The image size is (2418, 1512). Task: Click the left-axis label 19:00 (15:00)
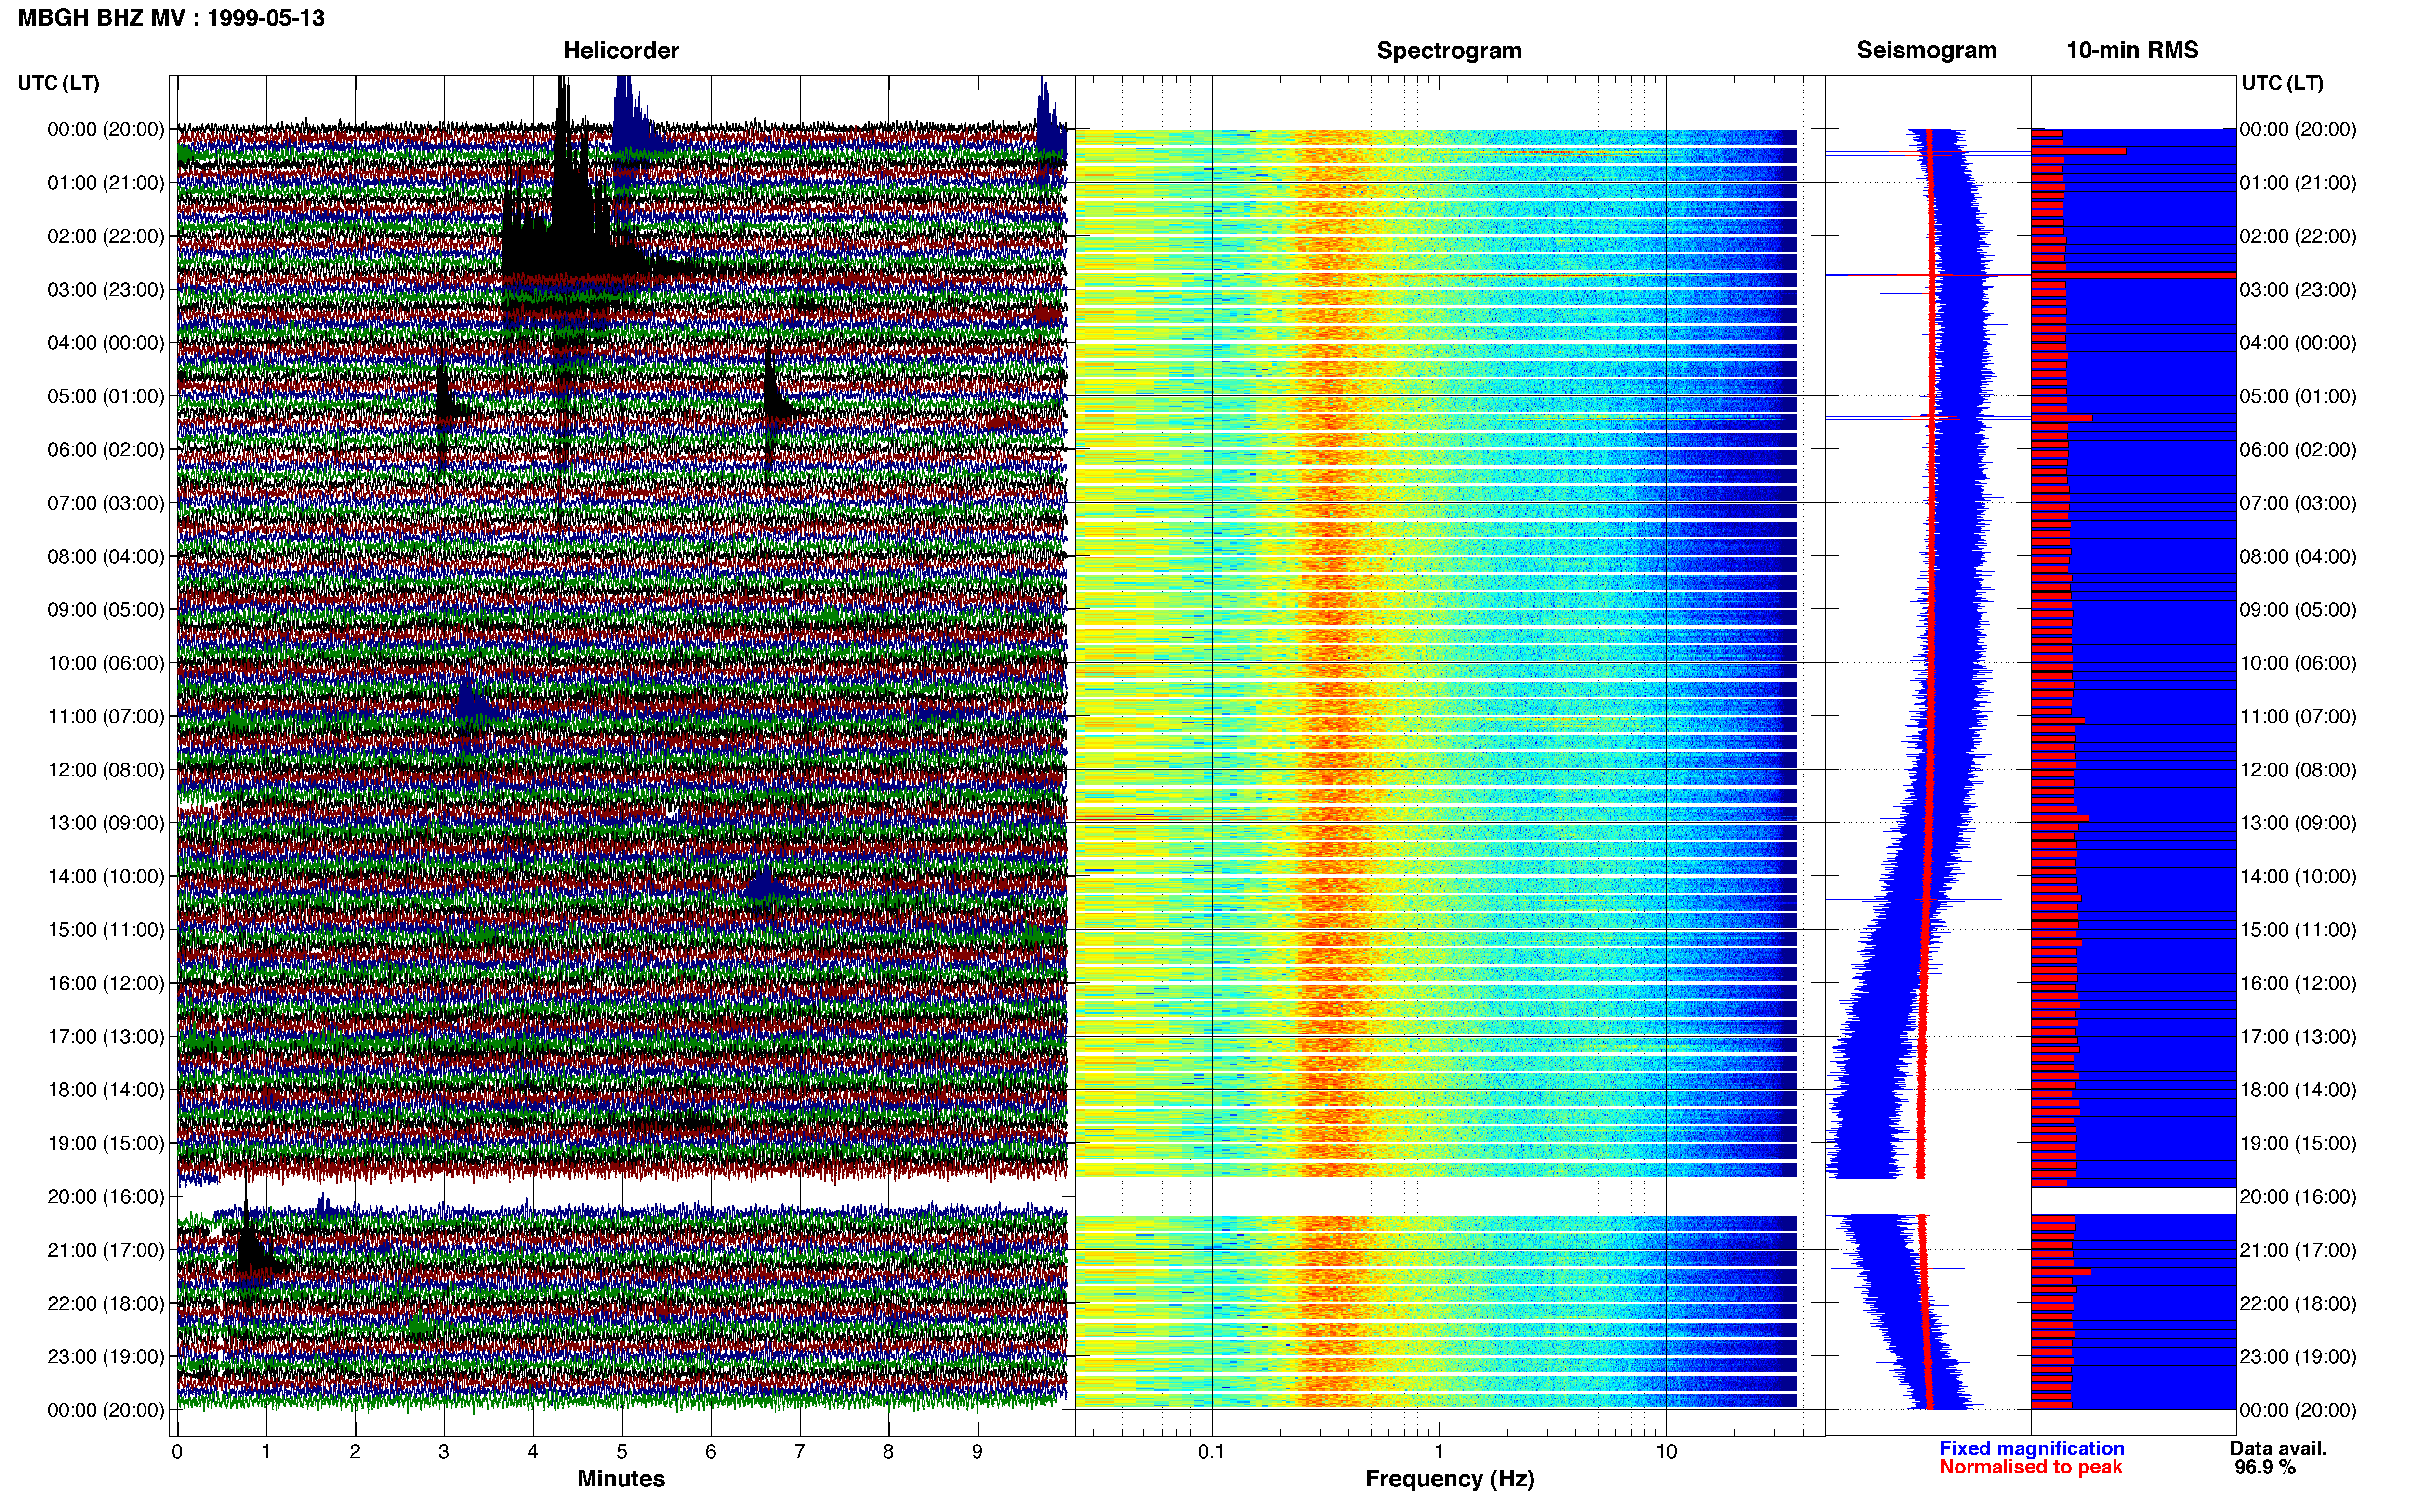[106, 1143]
